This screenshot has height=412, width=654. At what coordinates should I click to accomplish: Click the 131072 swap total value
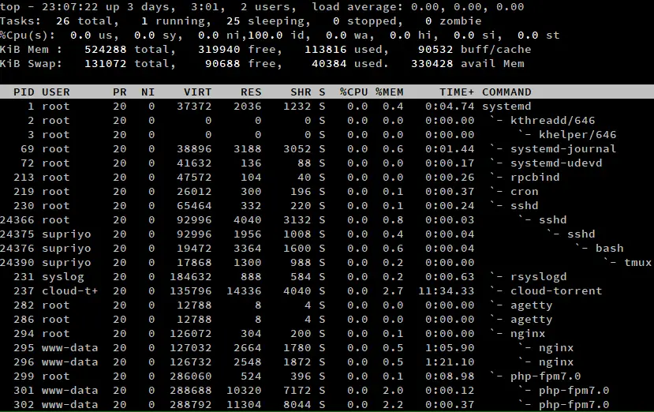(106, 63)
